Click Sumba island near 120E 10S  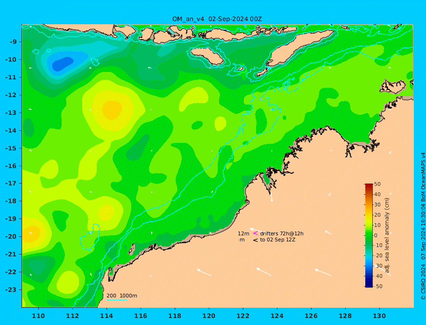(207, 56)
